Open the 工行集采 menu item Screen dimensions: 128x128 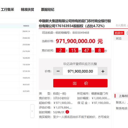7,10
